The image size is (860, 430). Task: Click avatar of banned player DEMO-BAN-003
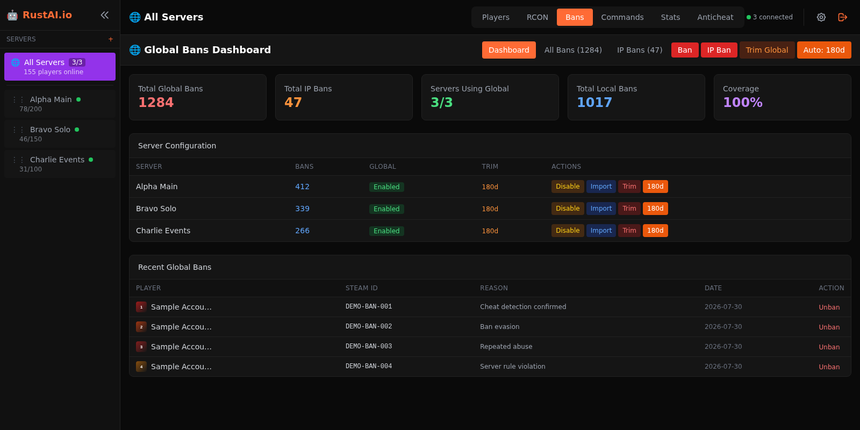point(141,347)
